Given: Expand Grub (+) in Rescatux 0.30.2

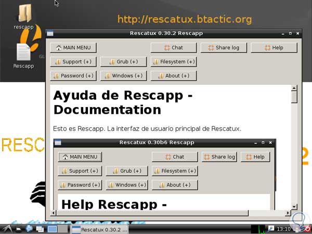Looking at the screenshot, I should point(123,62).
